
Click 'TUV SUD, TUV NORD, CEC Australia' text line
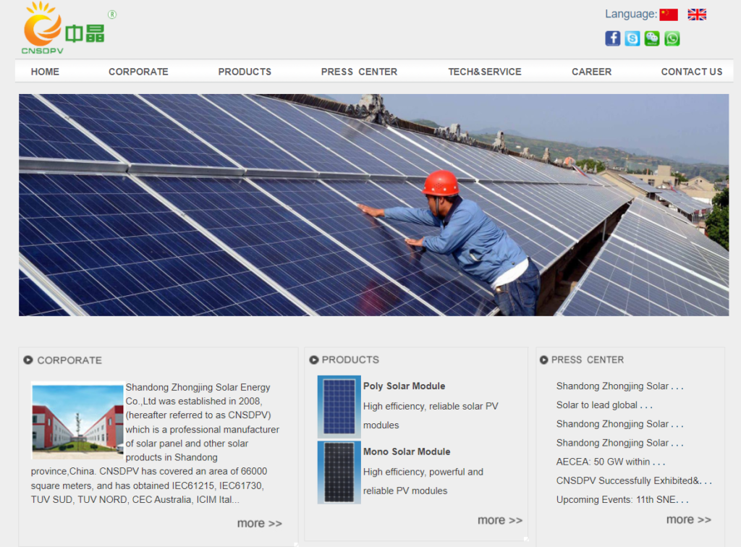tap(135, 500)
